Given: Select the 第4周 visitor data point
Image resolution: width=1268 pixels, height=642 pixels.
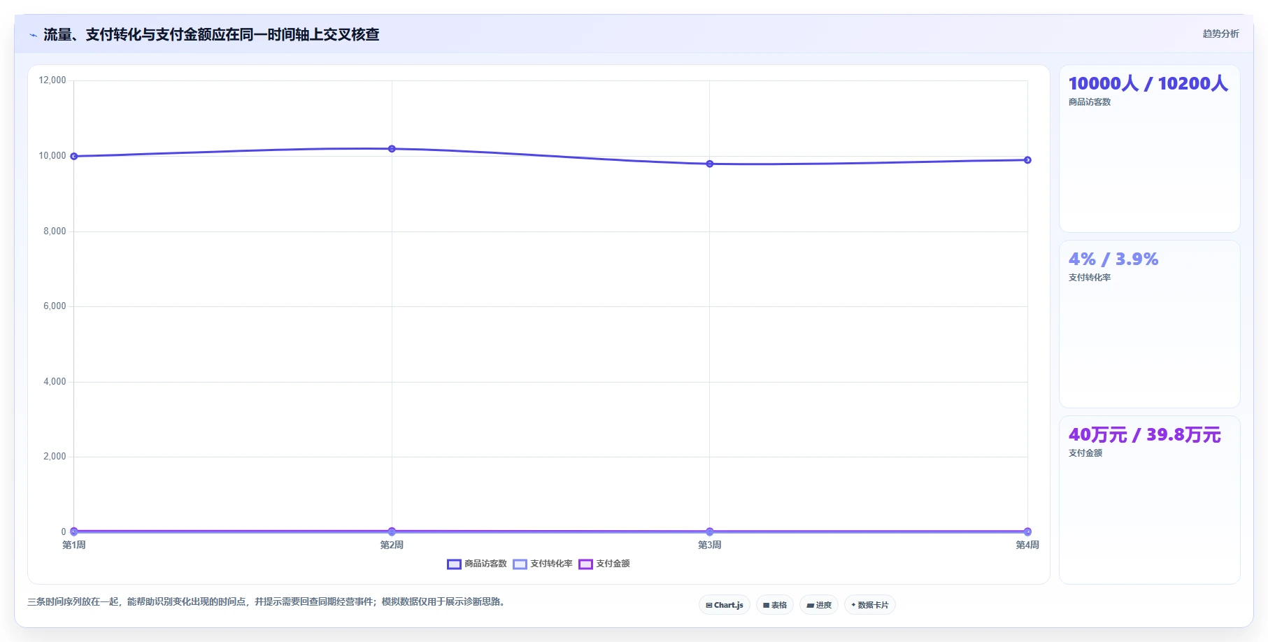Looking at the screenshot, I should [x=1027, y=160].
